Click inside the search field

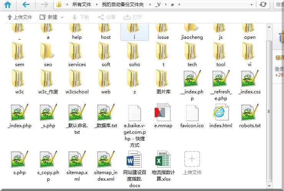(x=279, y=5)
